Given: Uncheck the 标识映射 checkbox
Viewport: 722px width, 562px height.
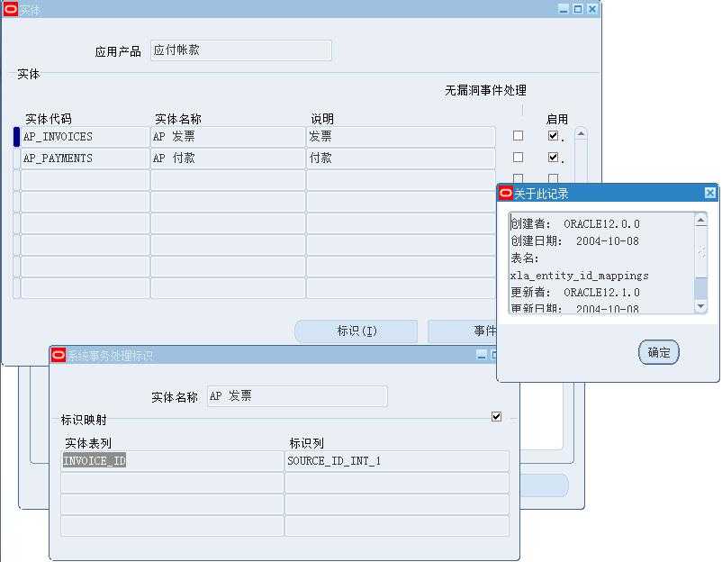Looking at the screenshot, I should pos(494,418).
